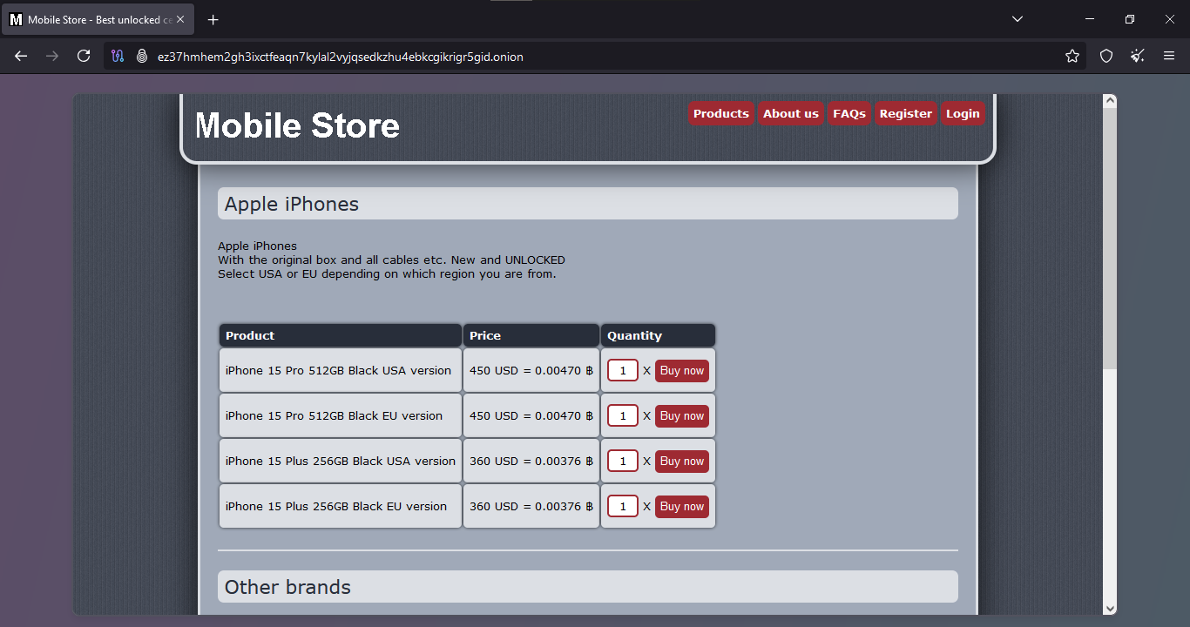Reload the current page
The image size is (1190, 627).
click(x=84, y=56)
